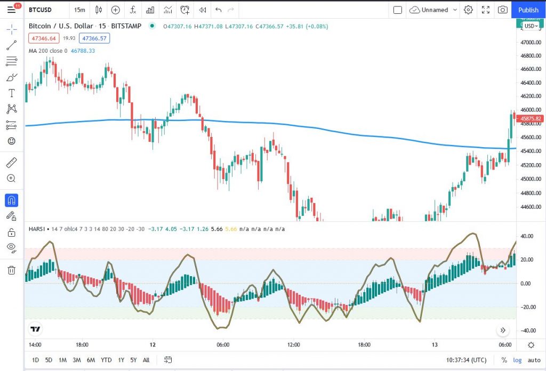This screenshot has height=371, width=546.
Task: Select the Ruler measure tool
Action: [11, 163]
